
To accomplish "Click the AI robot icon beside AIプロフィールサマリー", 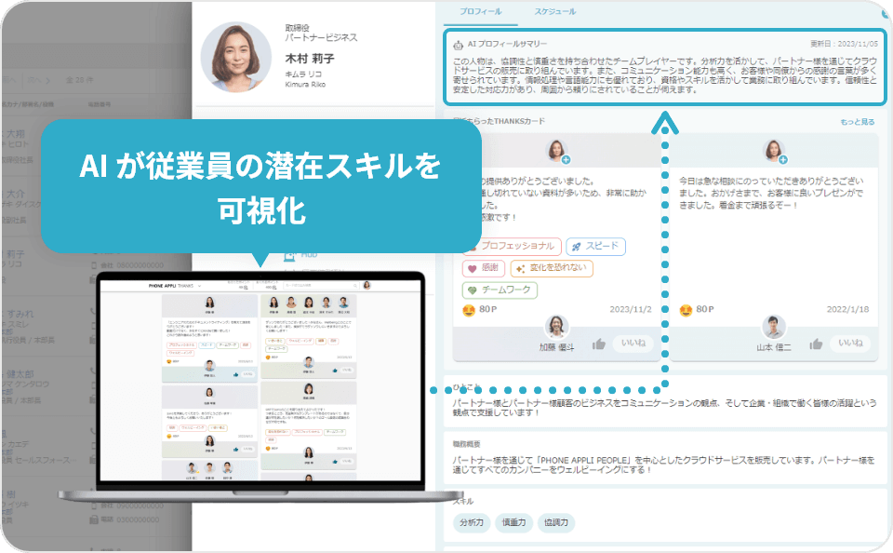I will point(457,44).
